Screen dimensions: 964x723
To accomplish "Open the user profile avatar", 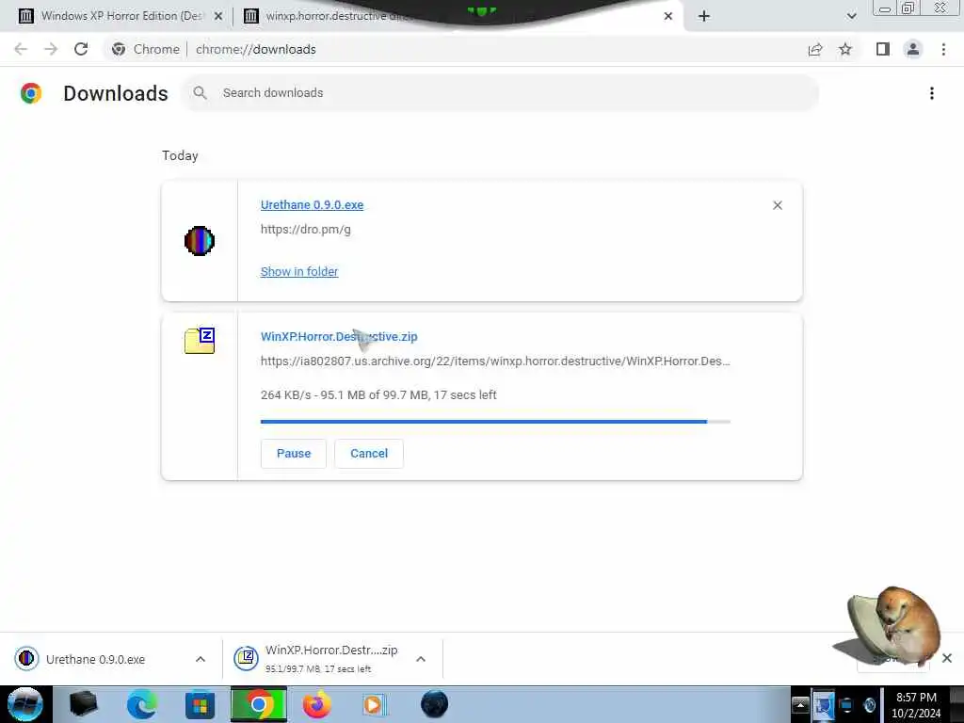I will (913, 49).
